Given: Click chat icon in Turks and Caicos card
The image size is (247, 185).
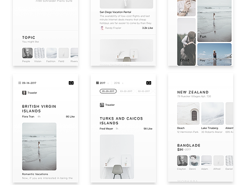Looking at the screenshot, I should (x=149, y=83).
